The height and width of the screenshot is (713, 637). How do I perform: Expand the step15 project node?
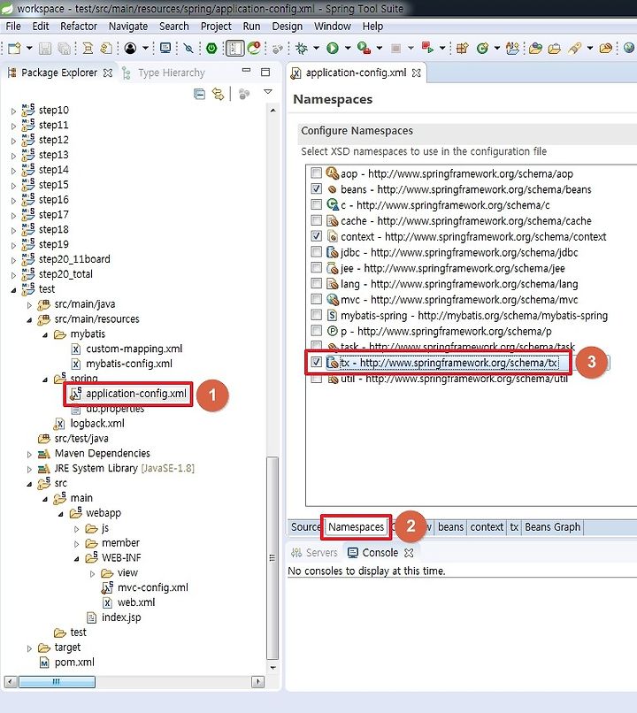click(13, 185)
